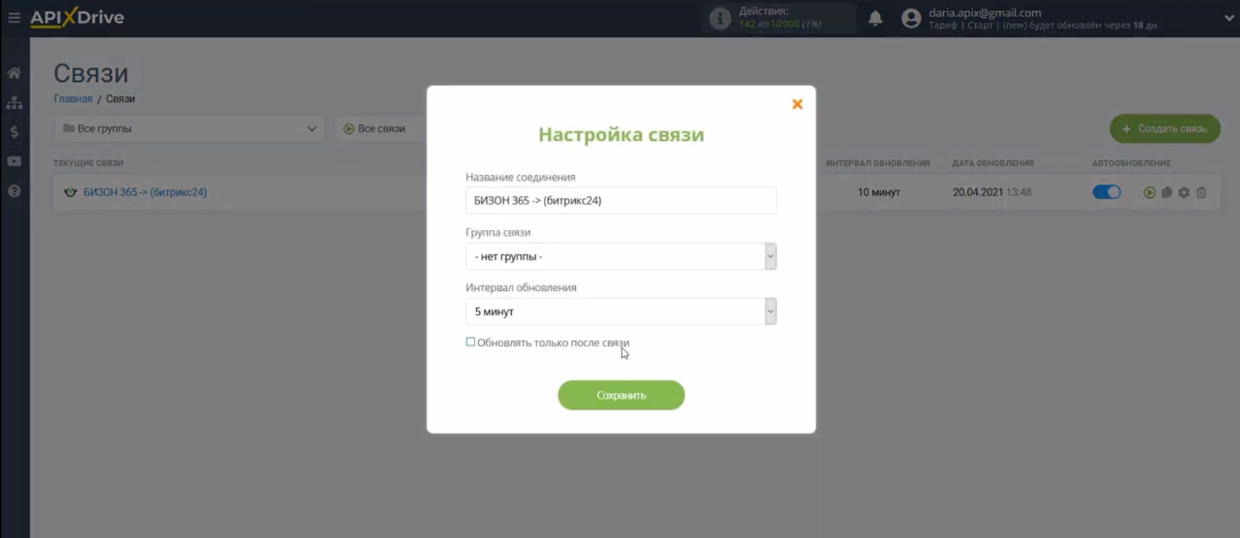
Task: Open the connection group dropdown
Action: tap(621, 256)
